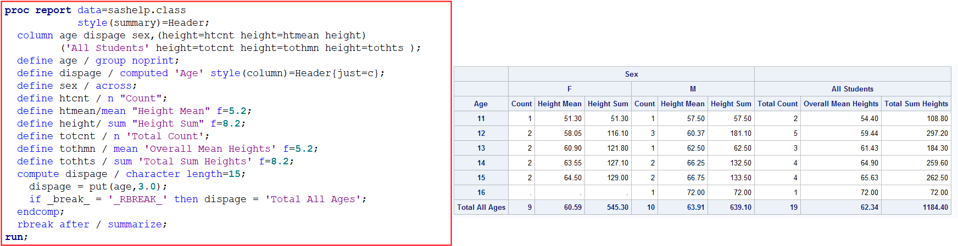Click the Sex column header in table
Screen dimensions: 958x246
(631, 74)
